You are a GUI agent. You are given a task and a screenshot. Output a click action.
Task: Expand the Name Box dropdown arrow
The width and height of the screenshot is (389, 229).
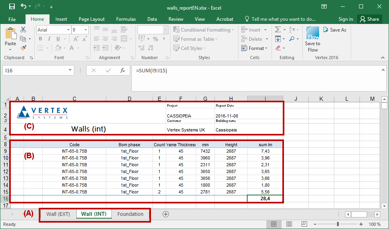tap(70, 70)
